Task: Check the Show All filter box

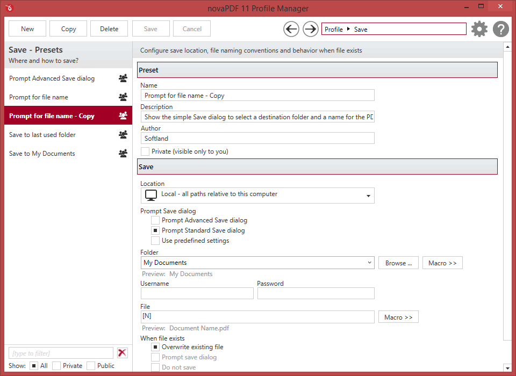Action: pyautogui.click(x=34, y=365)
